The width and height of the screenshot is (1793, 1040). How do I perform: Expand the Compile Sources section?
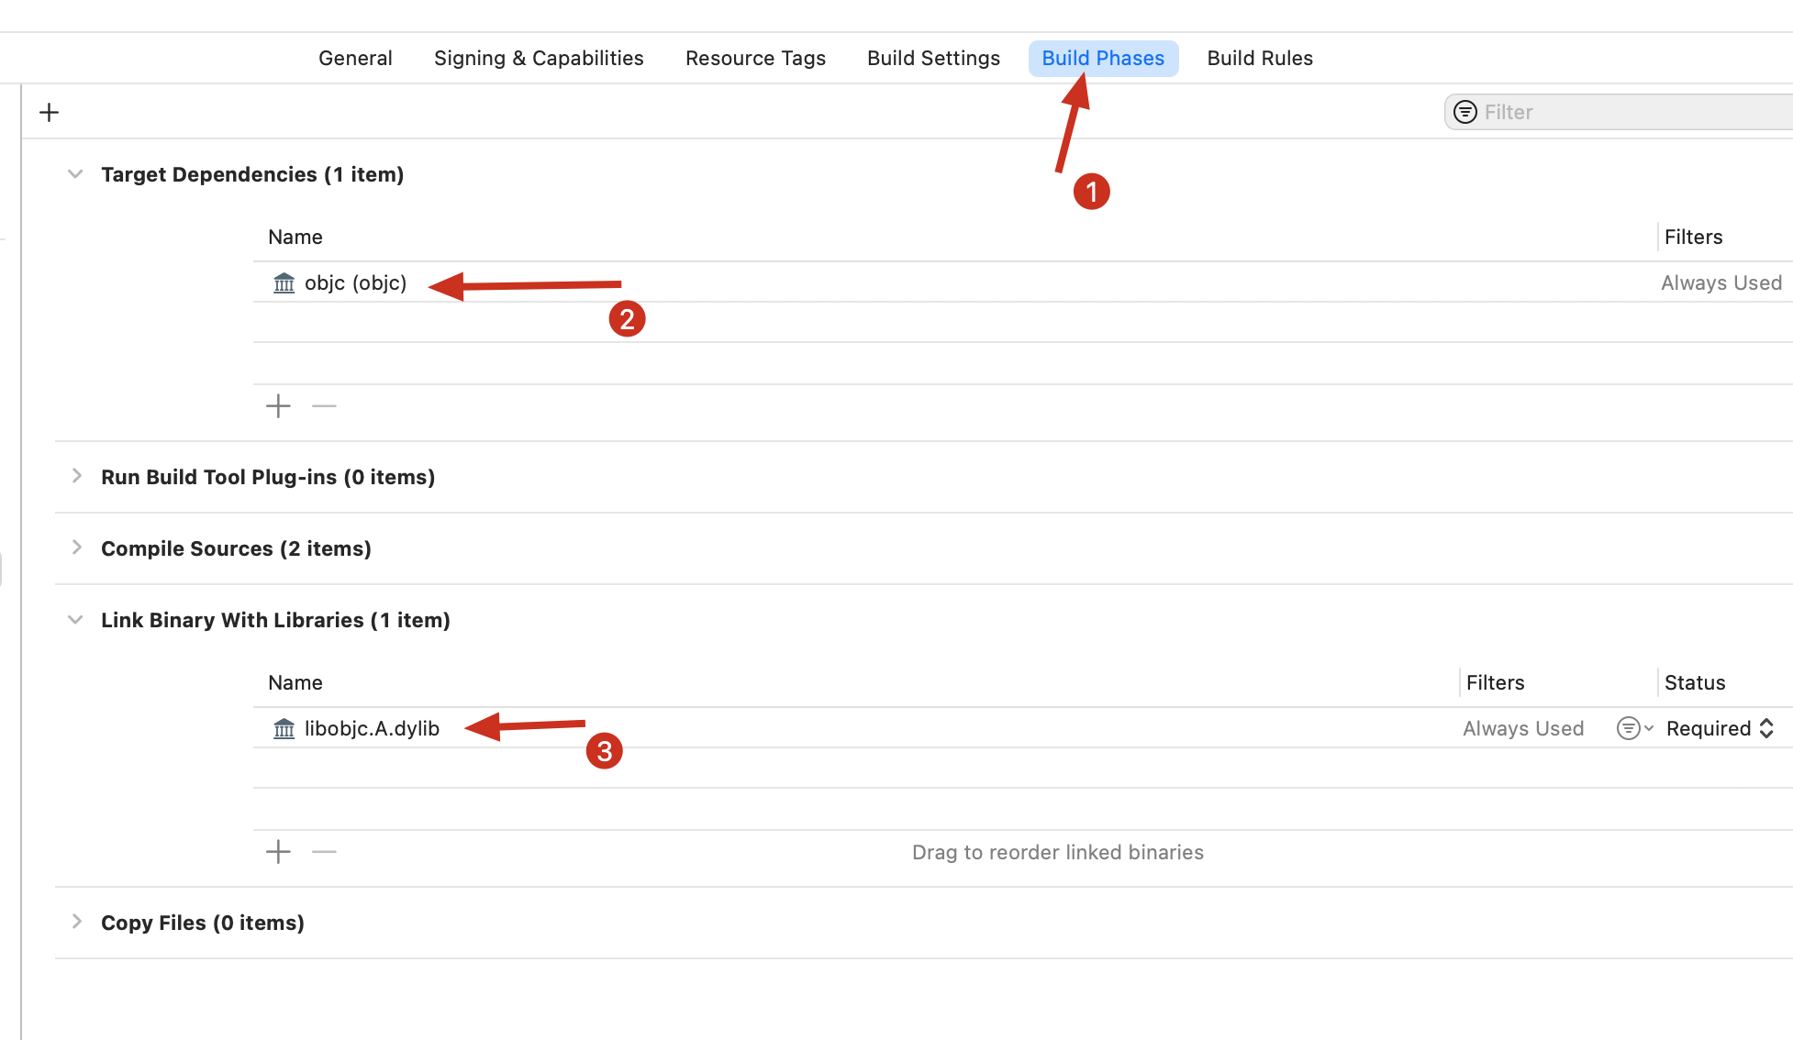coord(76,548)
